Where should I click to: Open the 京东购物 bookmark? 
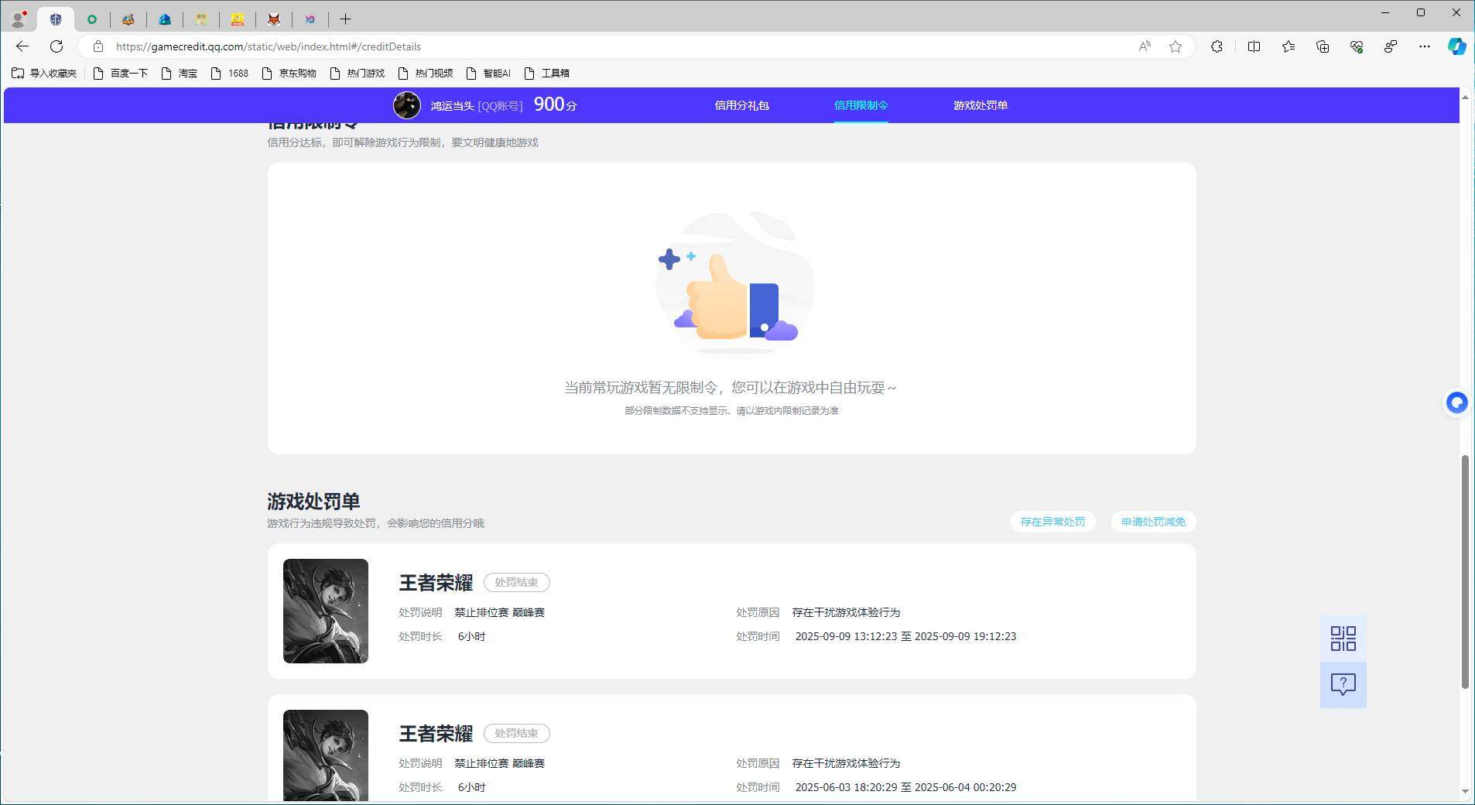point(289,74)
